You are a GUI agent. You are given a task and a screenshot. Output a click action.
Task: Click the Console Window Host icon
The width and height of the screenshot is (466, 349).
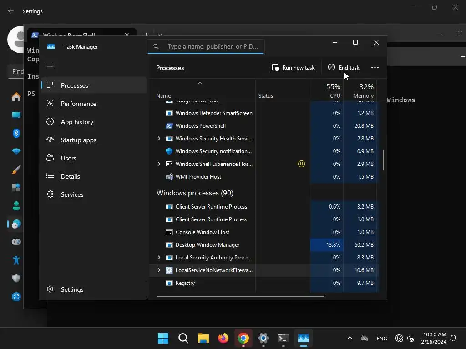pos(169,232)
